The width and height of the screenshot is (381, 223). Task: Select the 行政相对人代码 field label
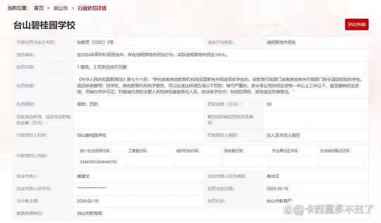point(32,156)
